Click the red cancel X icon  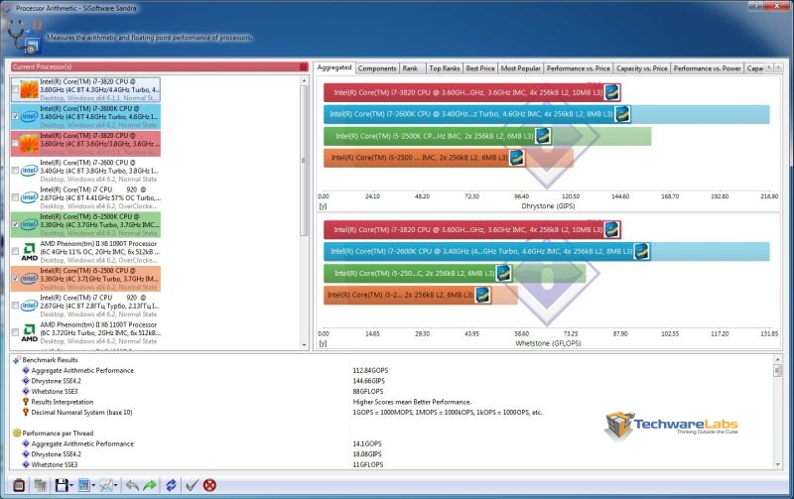209,485
